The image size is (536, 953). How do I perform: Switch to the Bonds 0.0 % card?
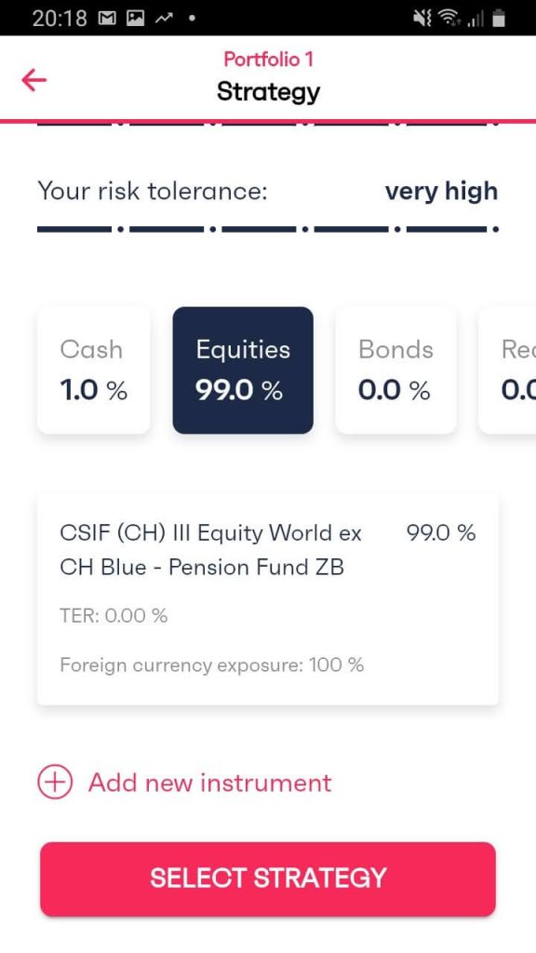395,370
